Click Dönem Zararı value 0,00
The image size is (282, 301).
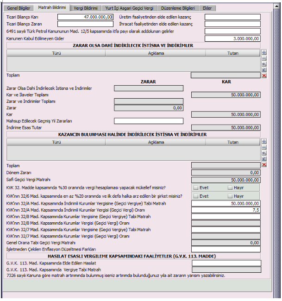click(226, 173)
